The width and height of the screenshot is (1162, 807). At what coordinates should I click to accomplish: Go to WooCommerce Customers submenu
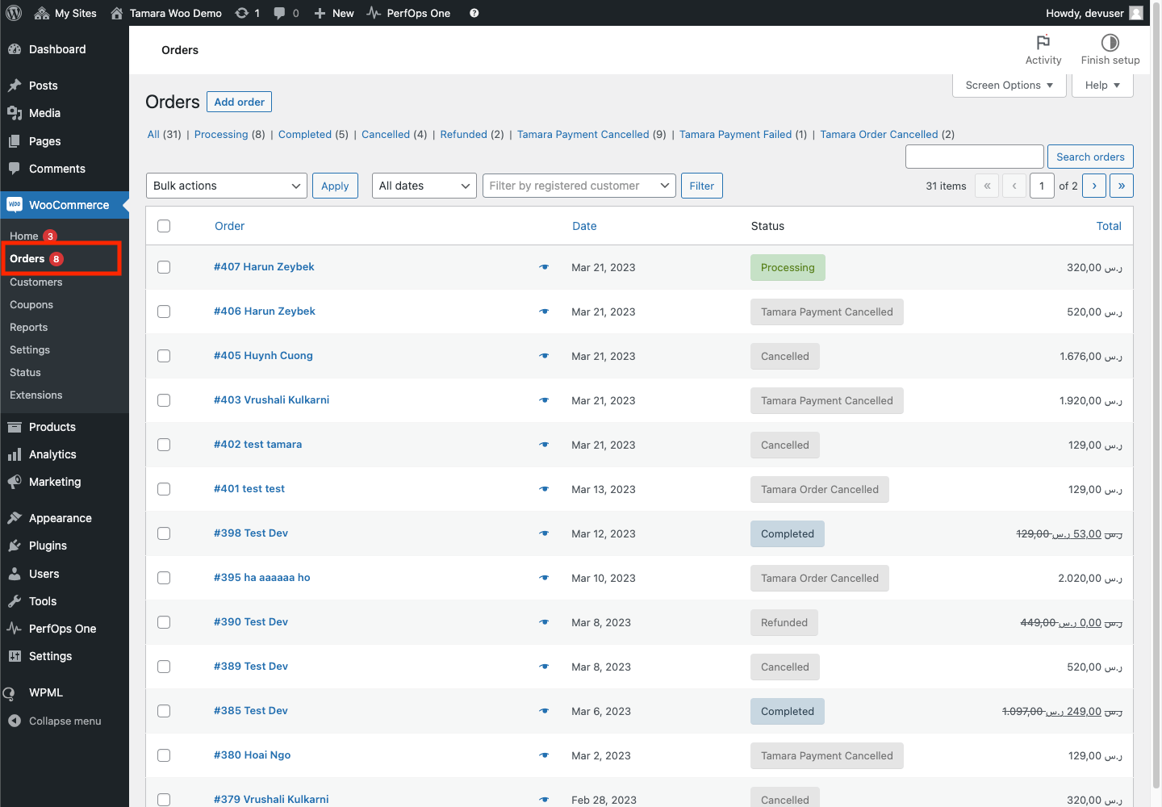[x=36, y=282]
